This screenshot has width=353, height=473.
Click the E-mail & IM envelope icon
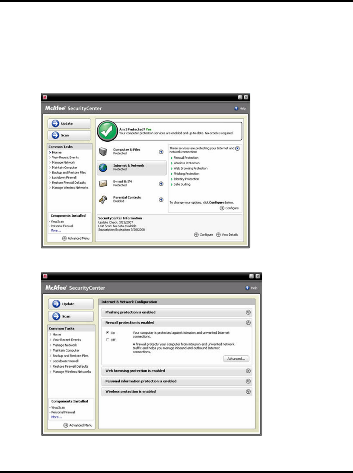(103, 183)
